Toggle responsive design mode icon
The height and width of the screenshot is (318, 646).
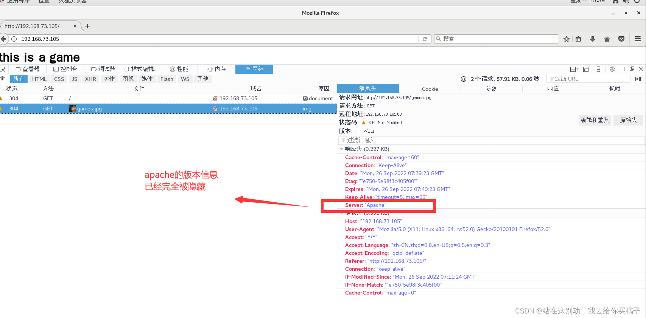tap(598, 69)
